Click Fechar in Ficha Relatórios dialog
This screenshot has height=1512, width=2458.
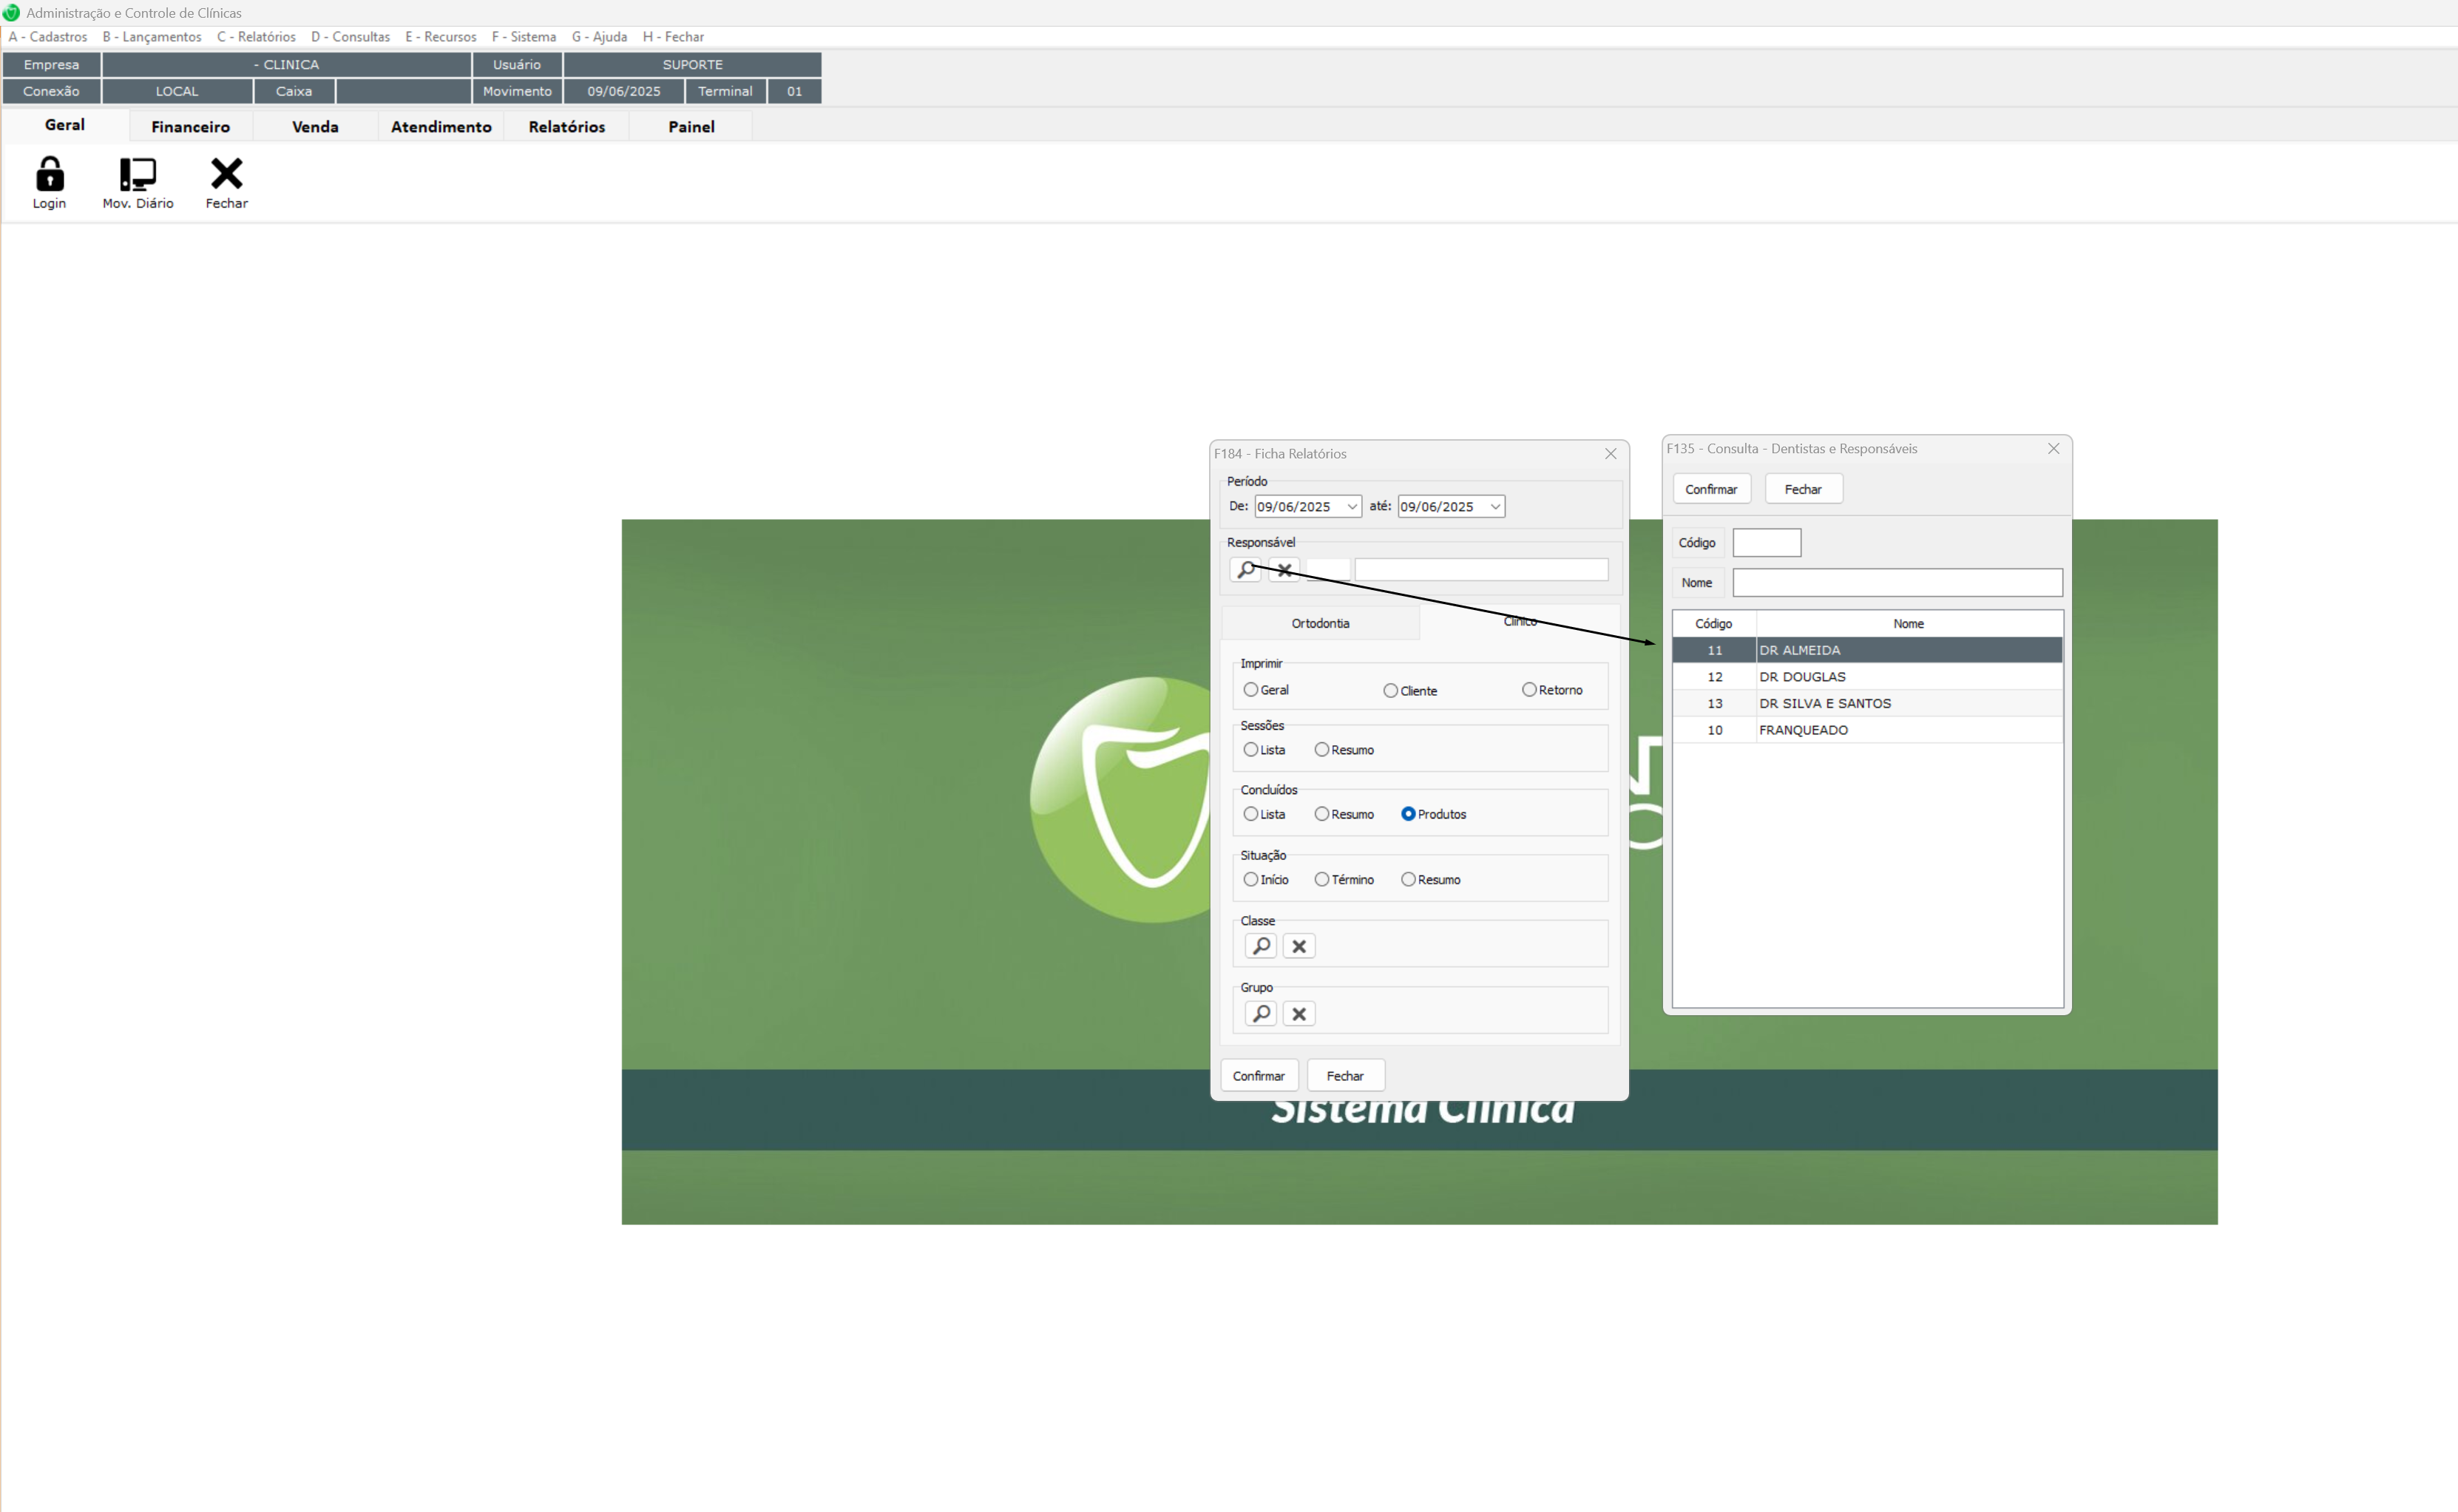click(1345, 1076)
